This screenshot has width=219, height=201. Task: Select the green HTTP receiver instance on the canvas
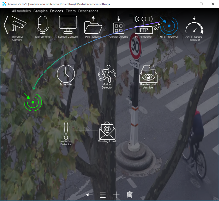pyautogui.click(x=33, y=102)
